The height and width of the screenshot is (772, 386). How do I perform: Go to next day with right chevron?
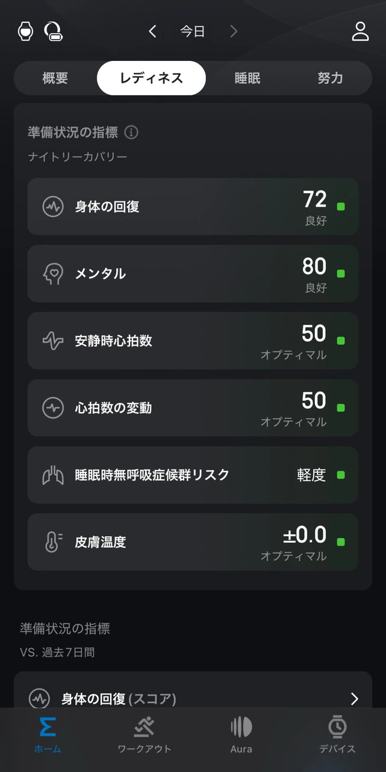pos(234,31)
